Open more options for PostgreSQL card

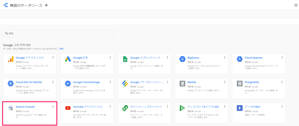pyautogui.click(x=282, y=82)
